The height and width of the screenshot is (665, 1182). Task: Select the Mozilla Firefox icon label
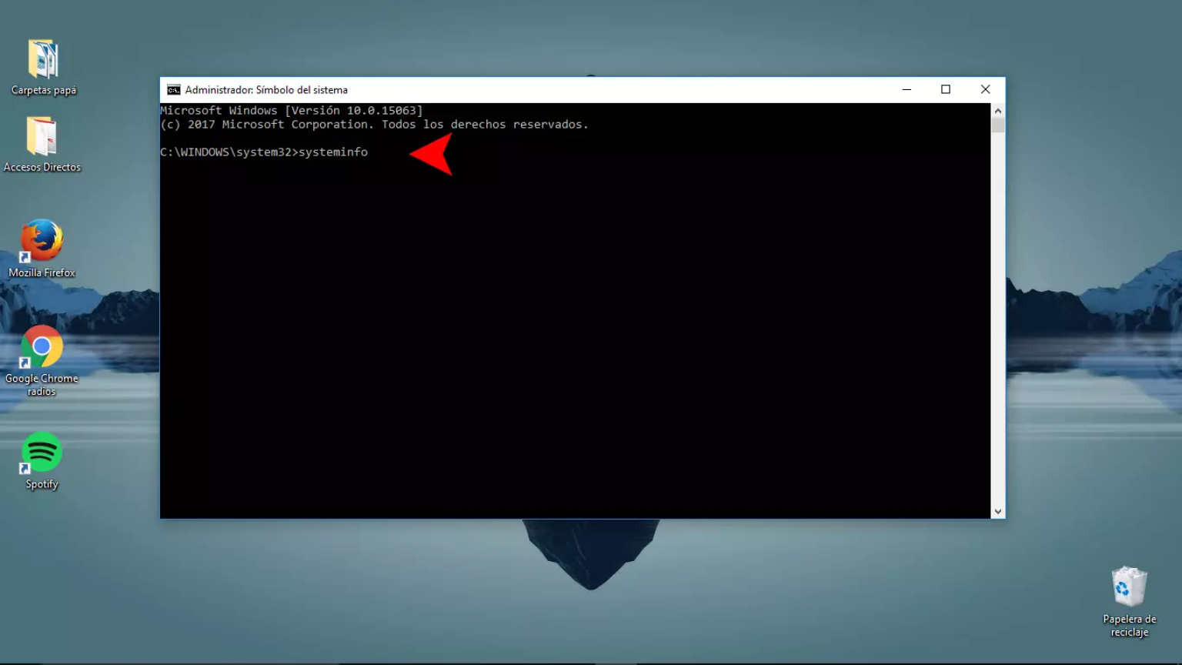coord(42,272)
